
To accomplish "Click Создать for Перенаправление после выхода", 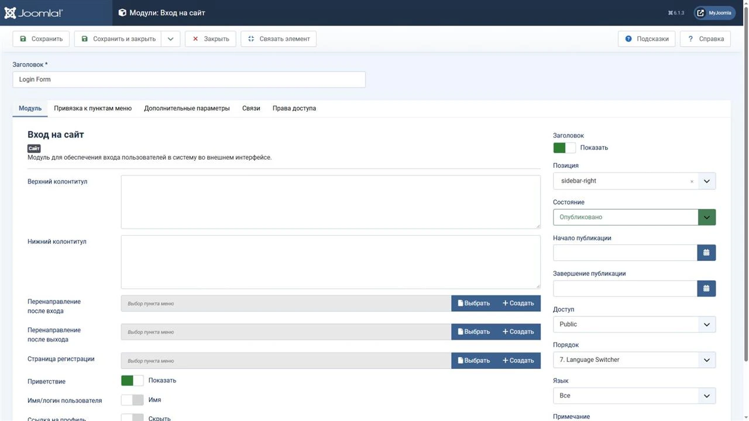I will 518,332.
